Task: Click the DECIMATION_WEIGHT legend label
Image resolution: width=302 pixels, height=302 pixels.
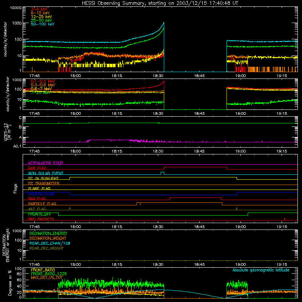Action: (x=48, y=238)
